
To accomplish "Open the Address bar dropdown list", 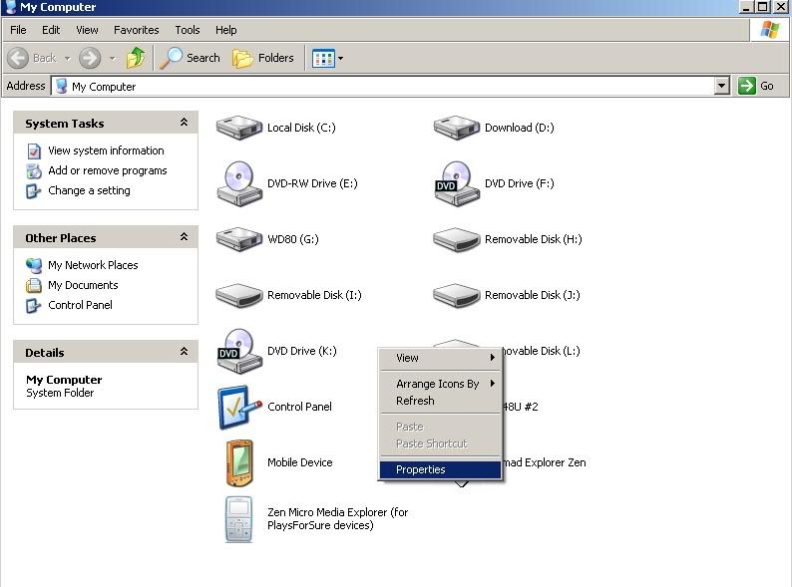I will click(722, 86).
